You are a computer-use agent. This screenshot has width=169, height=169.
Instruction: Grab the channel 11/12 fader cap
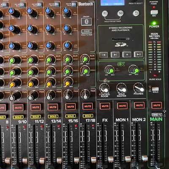pyautogui.click(x=42, y=161)
